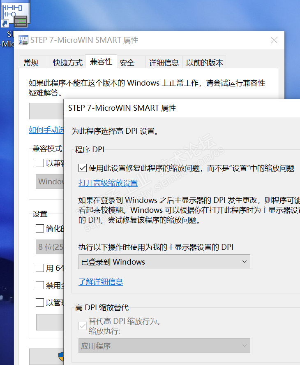Click the 了解详细信息 link
300x365 pixels.
click(101, 281)
